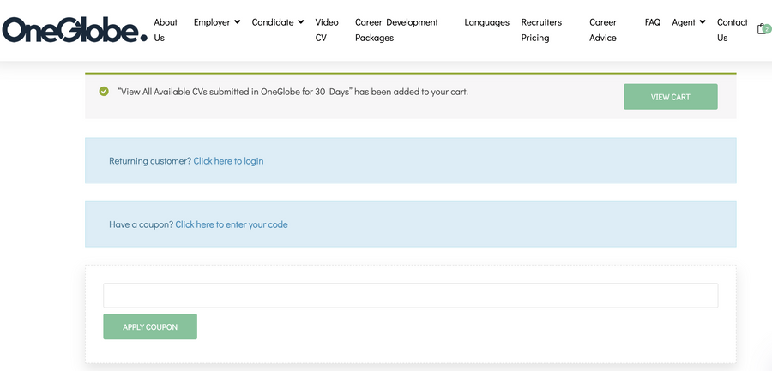772x371 pixels.
Task: Click the green checkmark success icon
Action: coord(104,91)
